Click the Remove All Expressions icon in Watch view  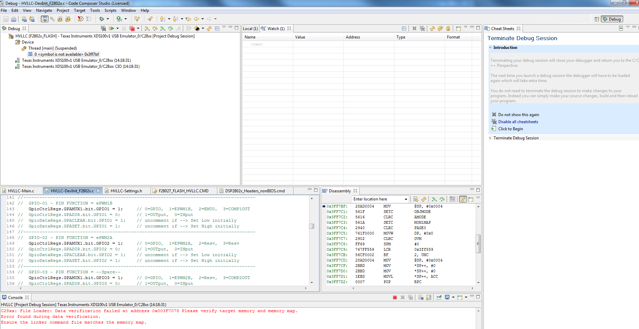pos(422,28)
